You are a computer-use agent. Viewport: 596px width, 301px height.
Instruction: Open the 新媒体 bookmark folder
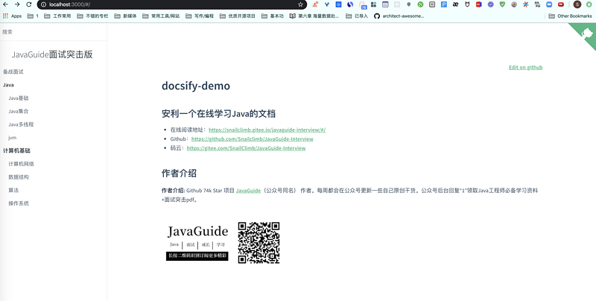[125, 16]
